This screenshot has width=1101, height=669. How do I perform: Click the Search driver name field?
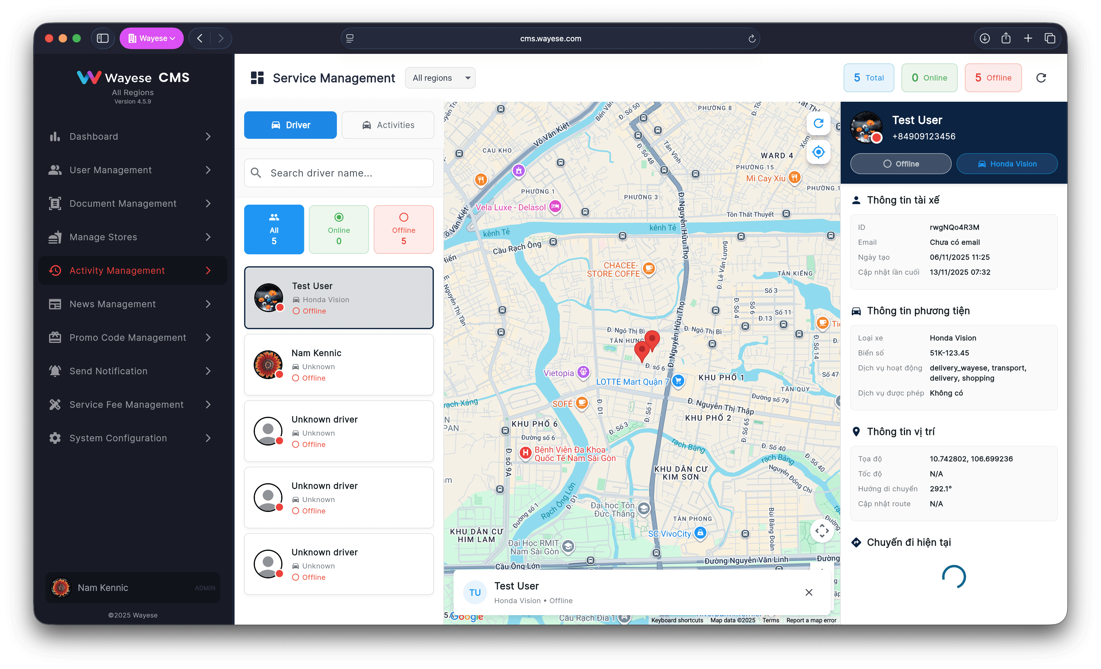339,173
